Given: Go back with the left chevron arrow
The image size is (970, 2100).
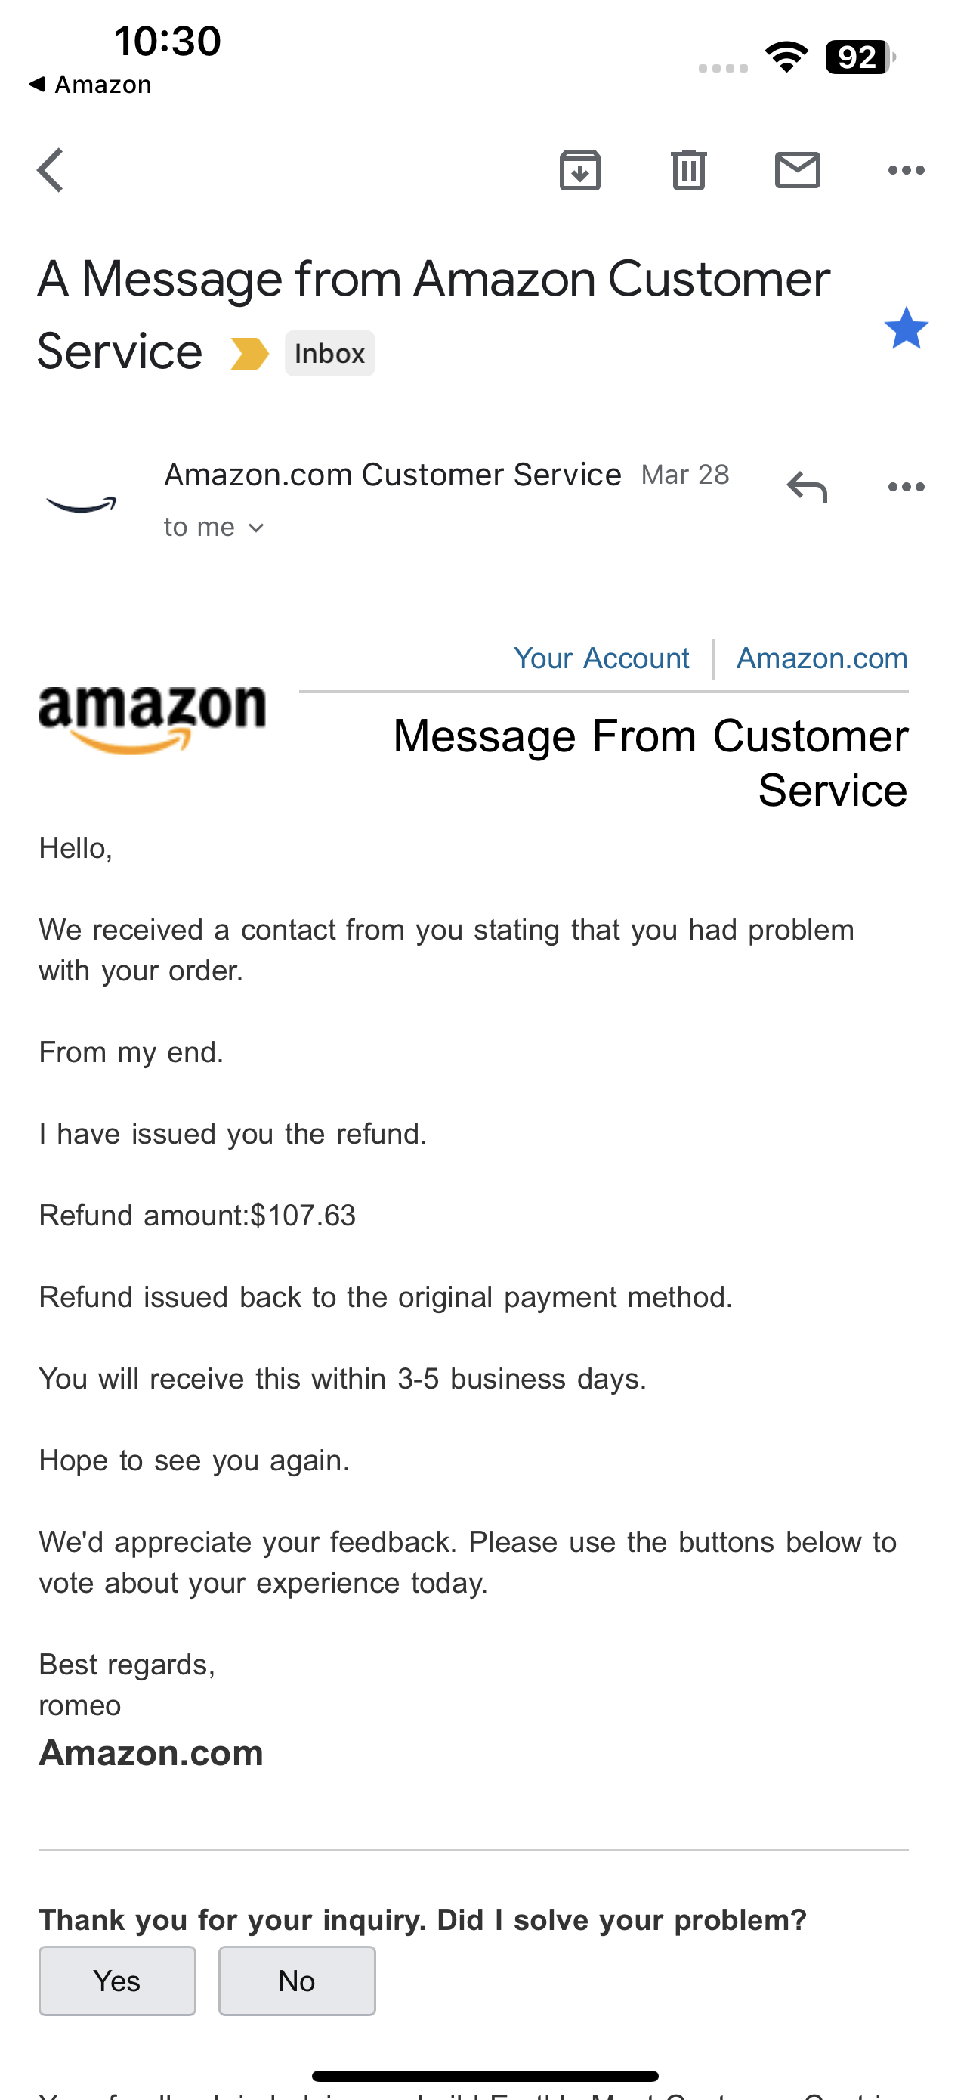Looking at the screenshot, I should (50, 169).
